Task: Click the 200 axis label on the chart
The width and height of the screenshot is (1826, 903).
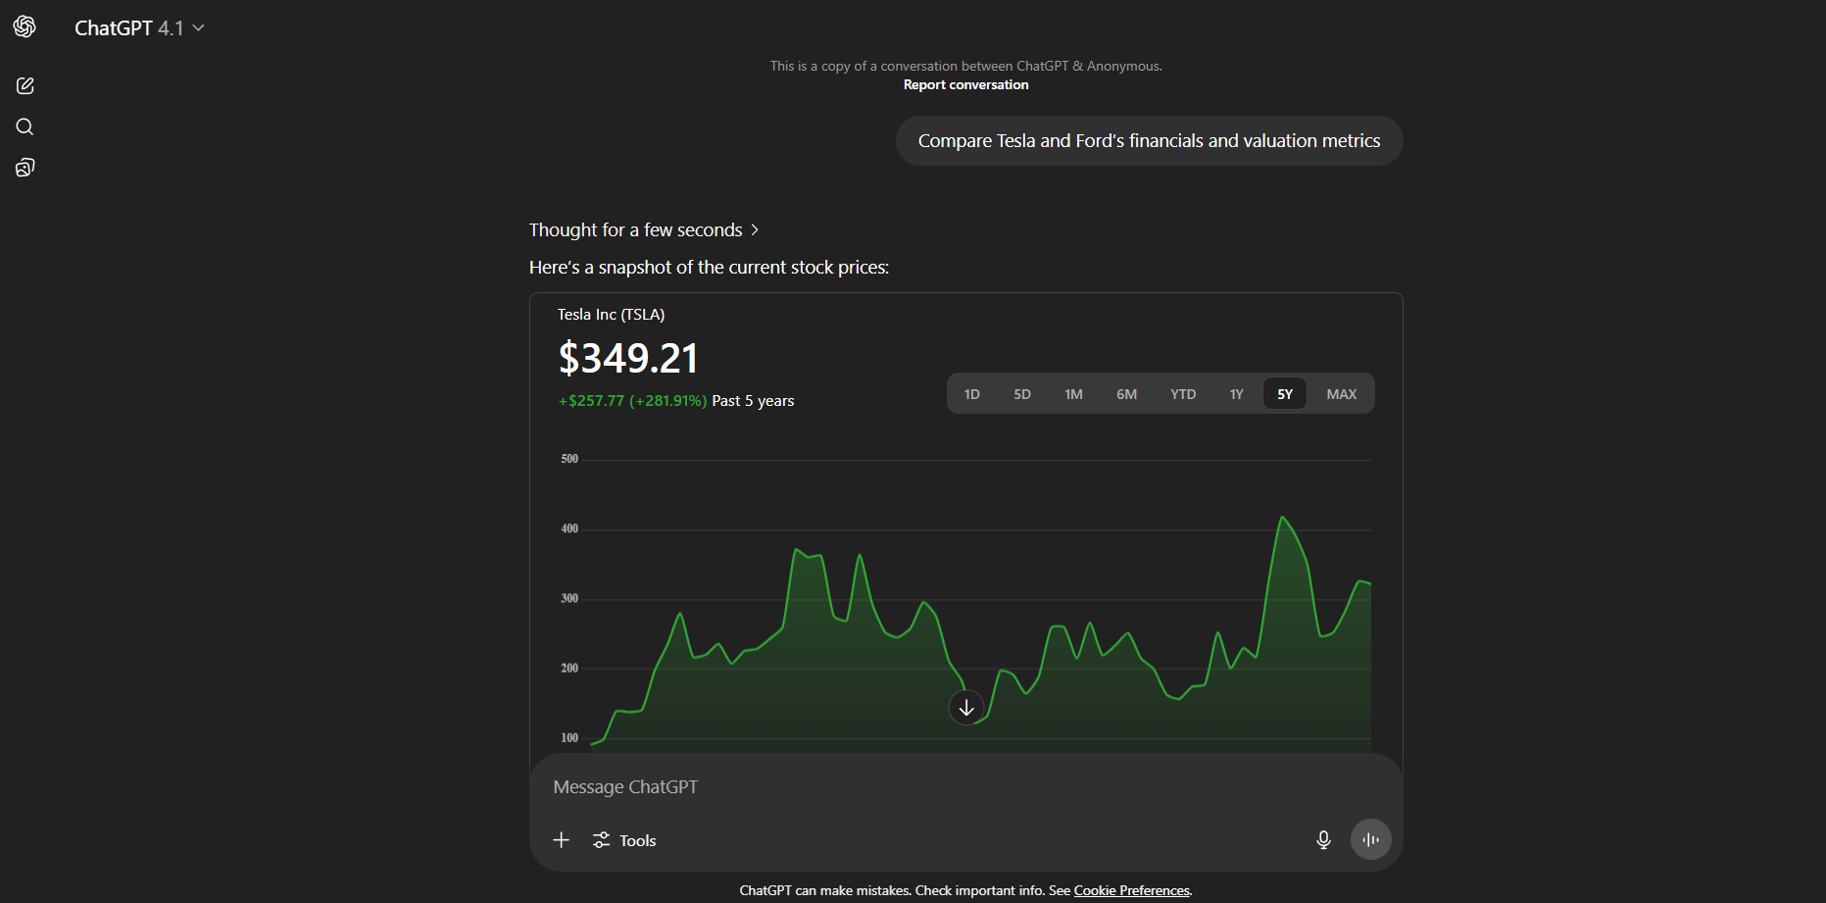Action: [x=569, y=668]
